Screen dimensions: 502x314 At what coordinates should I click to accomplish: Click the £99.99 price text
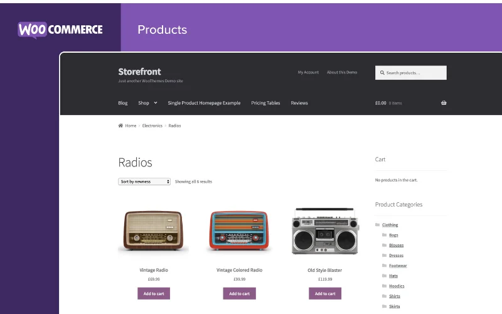tap(240, 279)
